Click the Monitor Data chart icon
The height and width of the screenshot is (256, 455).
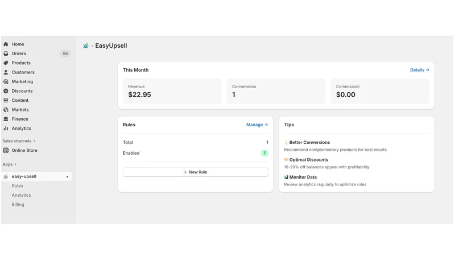(286, 177)
